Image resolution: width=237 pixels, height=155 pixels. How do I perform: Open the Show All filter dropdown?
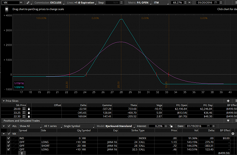(x=30, y=126)
